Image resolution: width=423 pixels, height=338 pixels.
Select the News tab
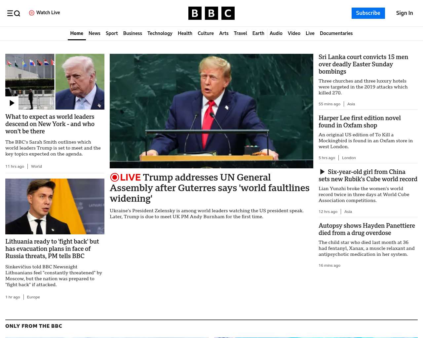click(95, 33)
